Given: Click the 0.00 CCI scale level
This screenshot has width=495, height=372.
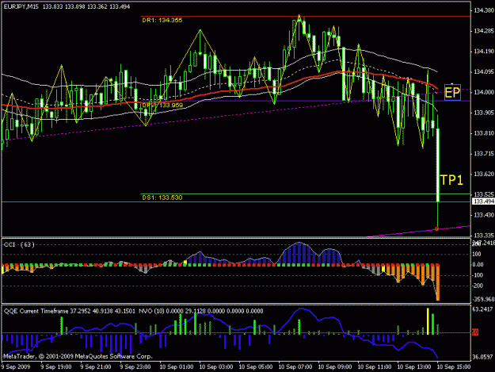Looking at the screenshot, I should click(x=478, y=265).
